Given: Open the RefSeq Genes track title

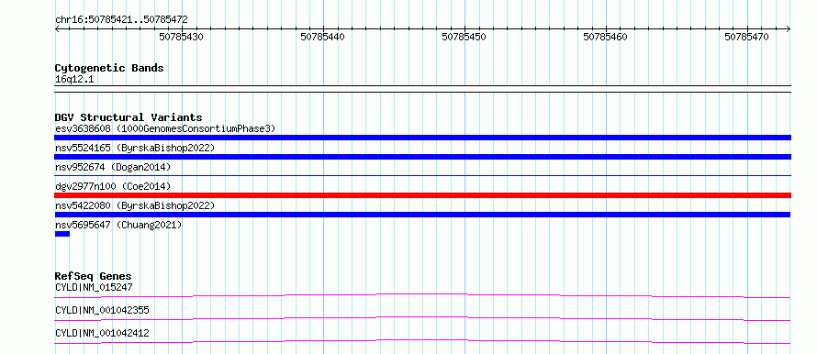Looking at the screenshot, I should tap(94, 276).
